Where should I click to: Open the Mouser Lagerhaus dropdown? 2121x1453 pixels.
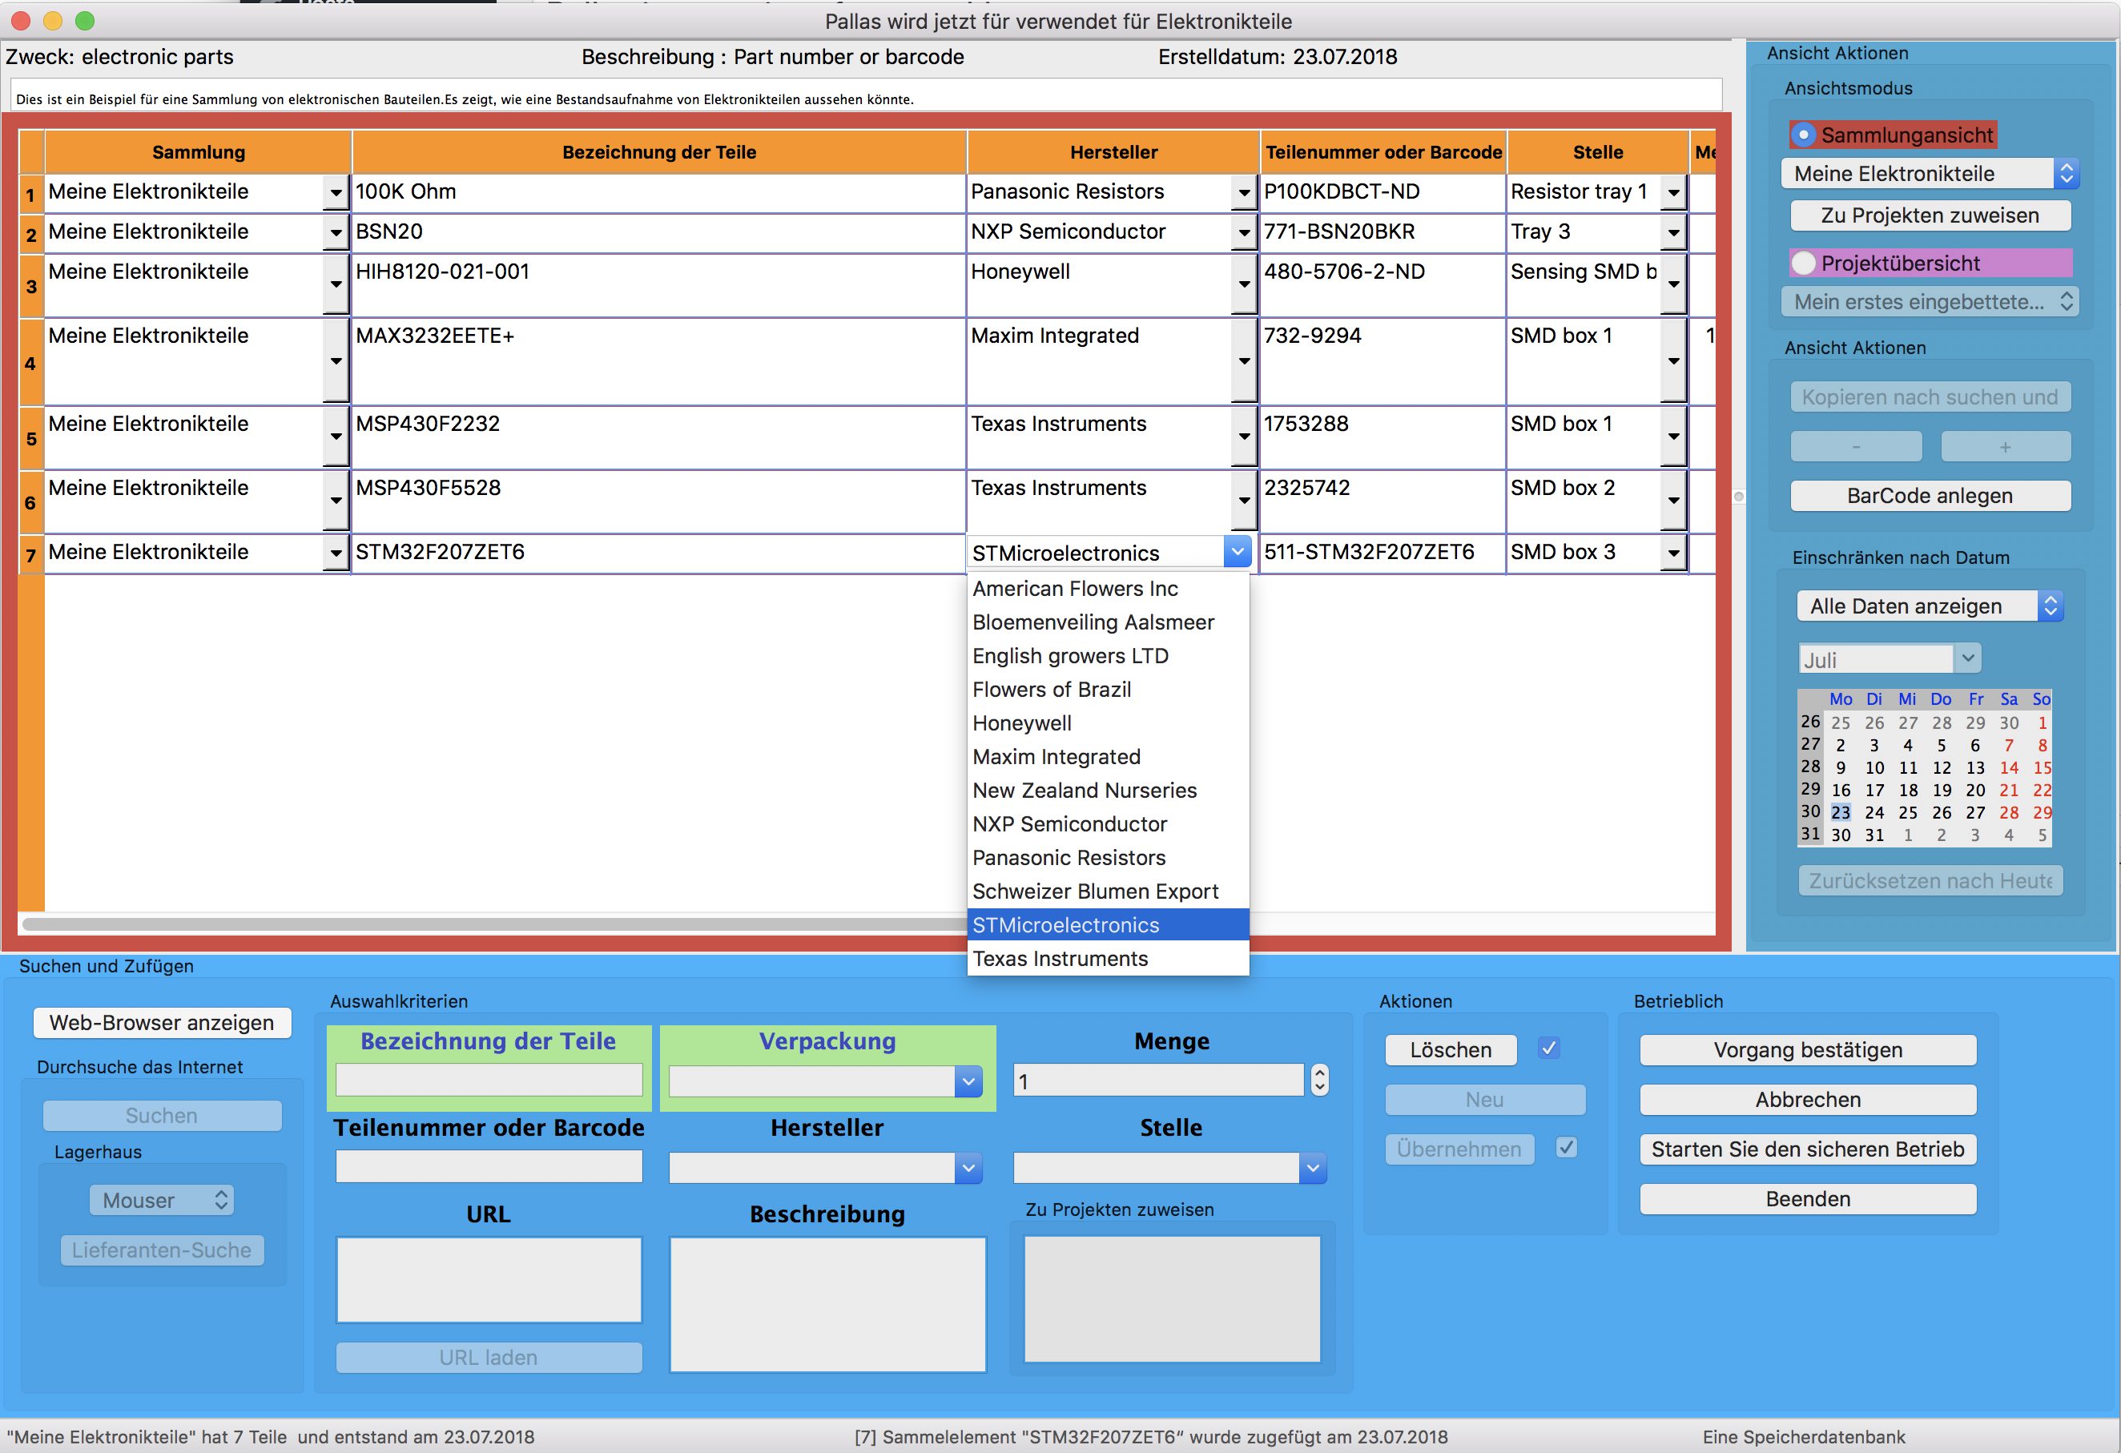[x=162, y=1200]
